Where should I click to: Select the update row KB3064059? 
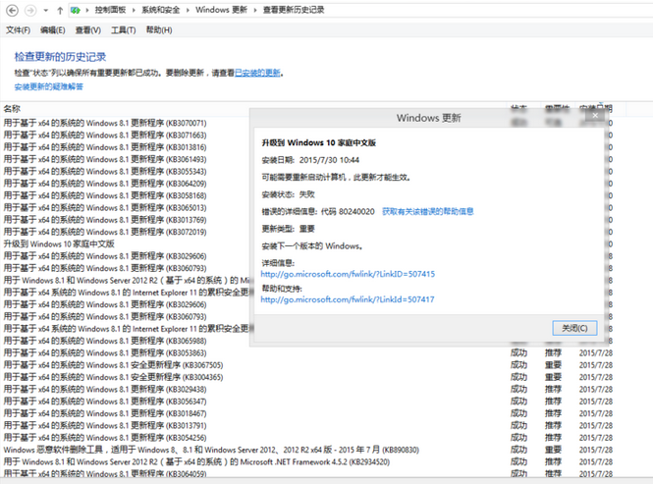click(307, 473)
